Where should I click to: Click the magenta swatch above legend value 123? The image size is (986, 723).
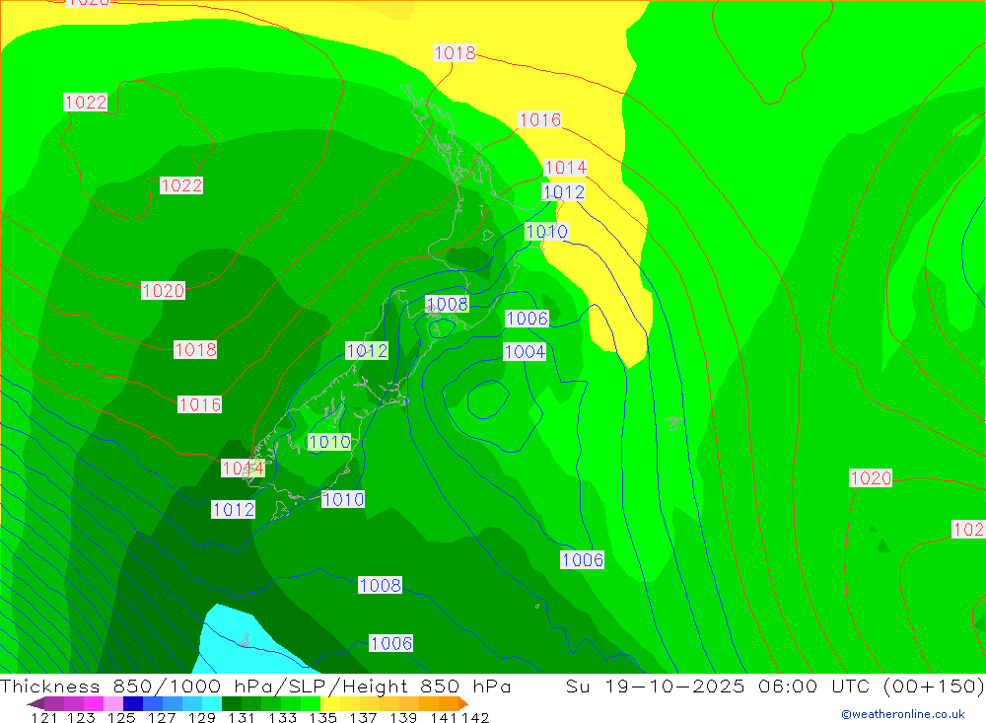pos(94,703)
